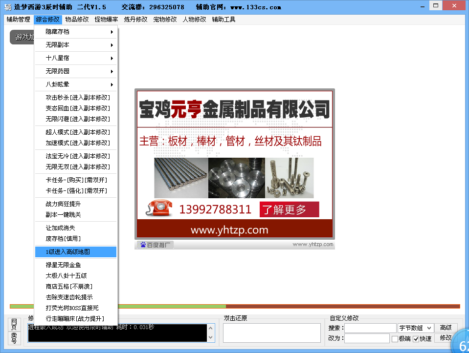This screenshot has height=353, width=469.
Task: Select highlighted 1级进入高级地图 item
Action: pyautogui.click(x=76, y=252)
